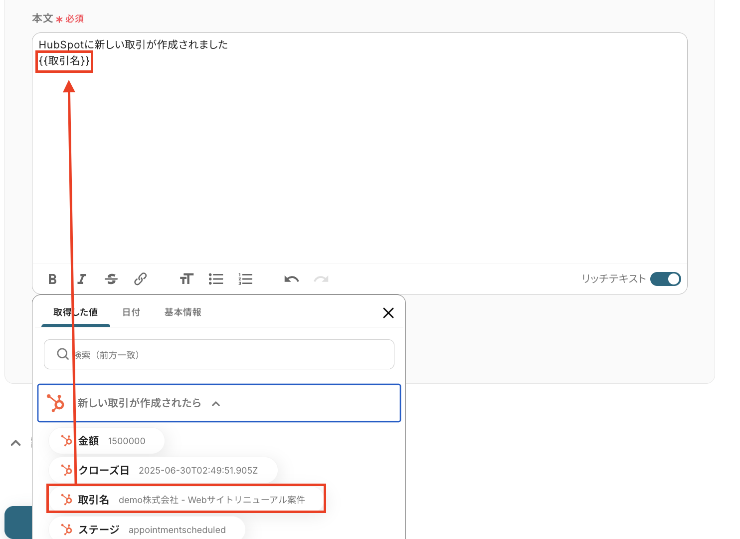Screen dimensions: 740x539
Task: Insert a bulleted list
Action: click(x=216, y=279)
